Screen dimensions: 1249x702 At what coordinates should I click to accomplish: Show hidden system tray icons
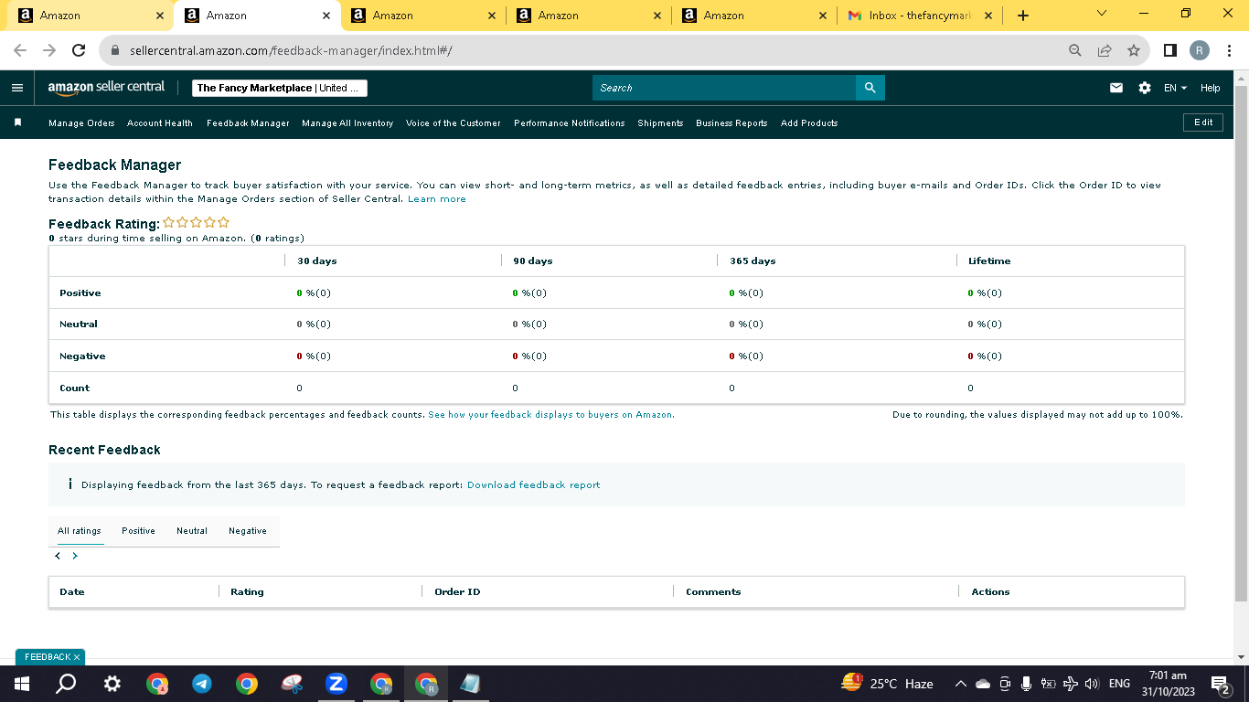[961, 684]
